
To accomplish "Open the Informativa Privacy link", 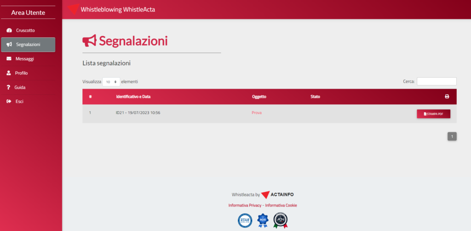I will [x=245, y=205].
